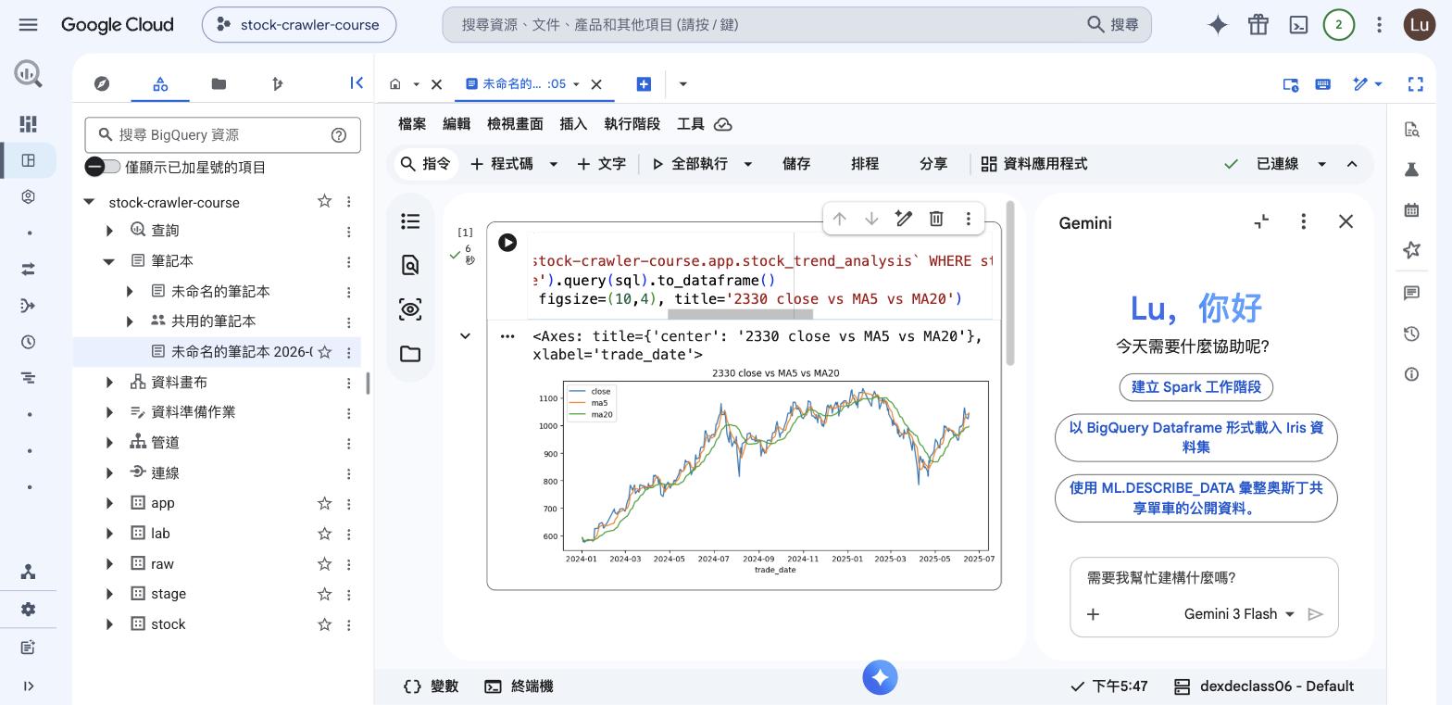The height and width of the screenshot is (705, 1452).
Task: Open the 執行階段 menu
Action: 632,124
